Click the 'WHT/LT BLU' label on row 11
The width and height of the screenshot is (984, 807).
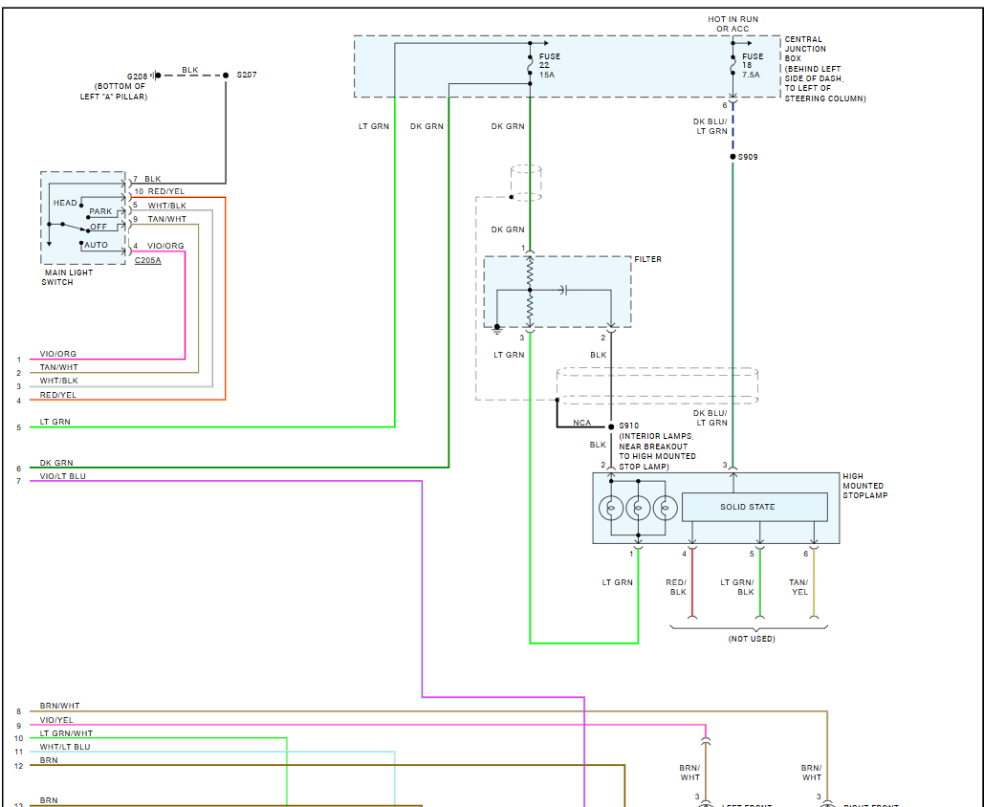(65, 747)
